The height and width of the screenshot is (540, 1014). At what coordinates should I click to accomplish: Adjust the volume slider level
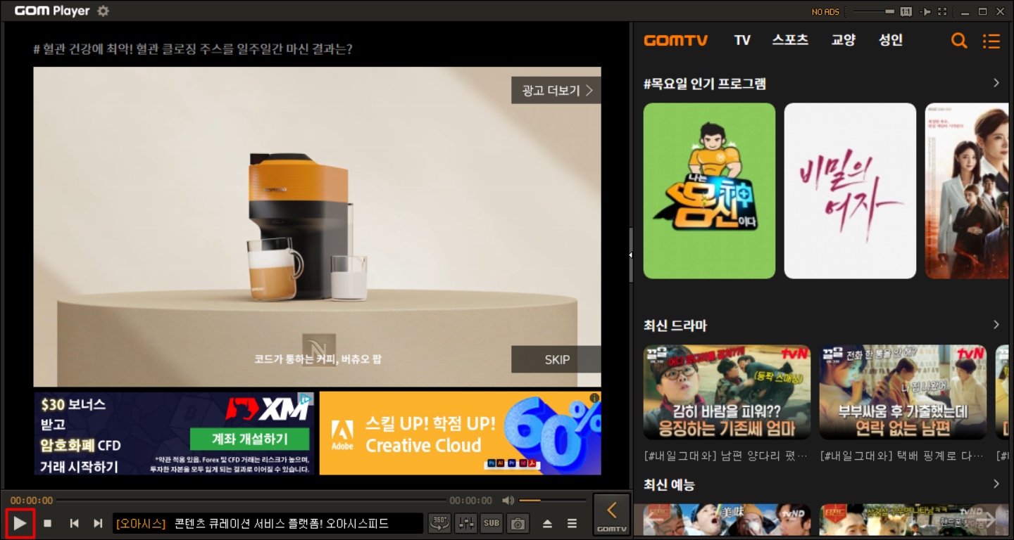(553, 501)
